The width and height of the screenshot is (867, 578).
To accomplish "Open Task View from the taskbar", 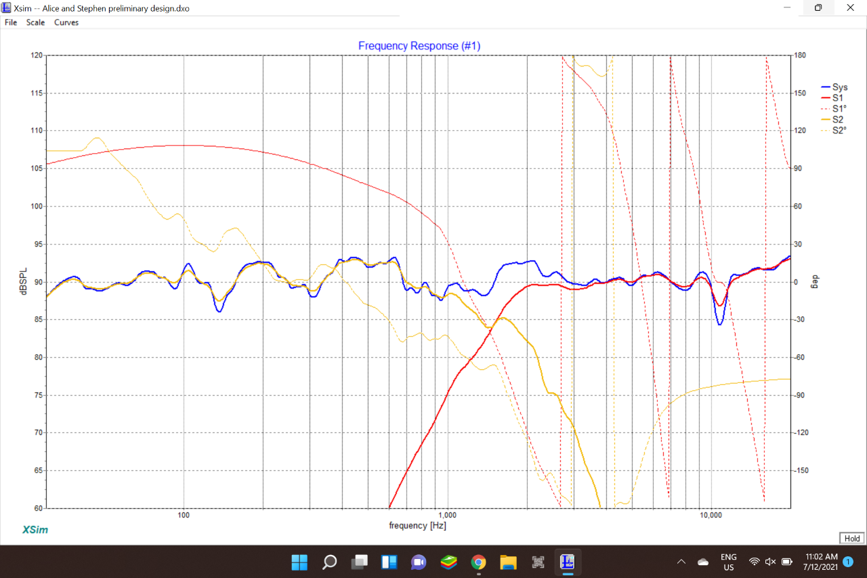I will click(x=359, y=562).
